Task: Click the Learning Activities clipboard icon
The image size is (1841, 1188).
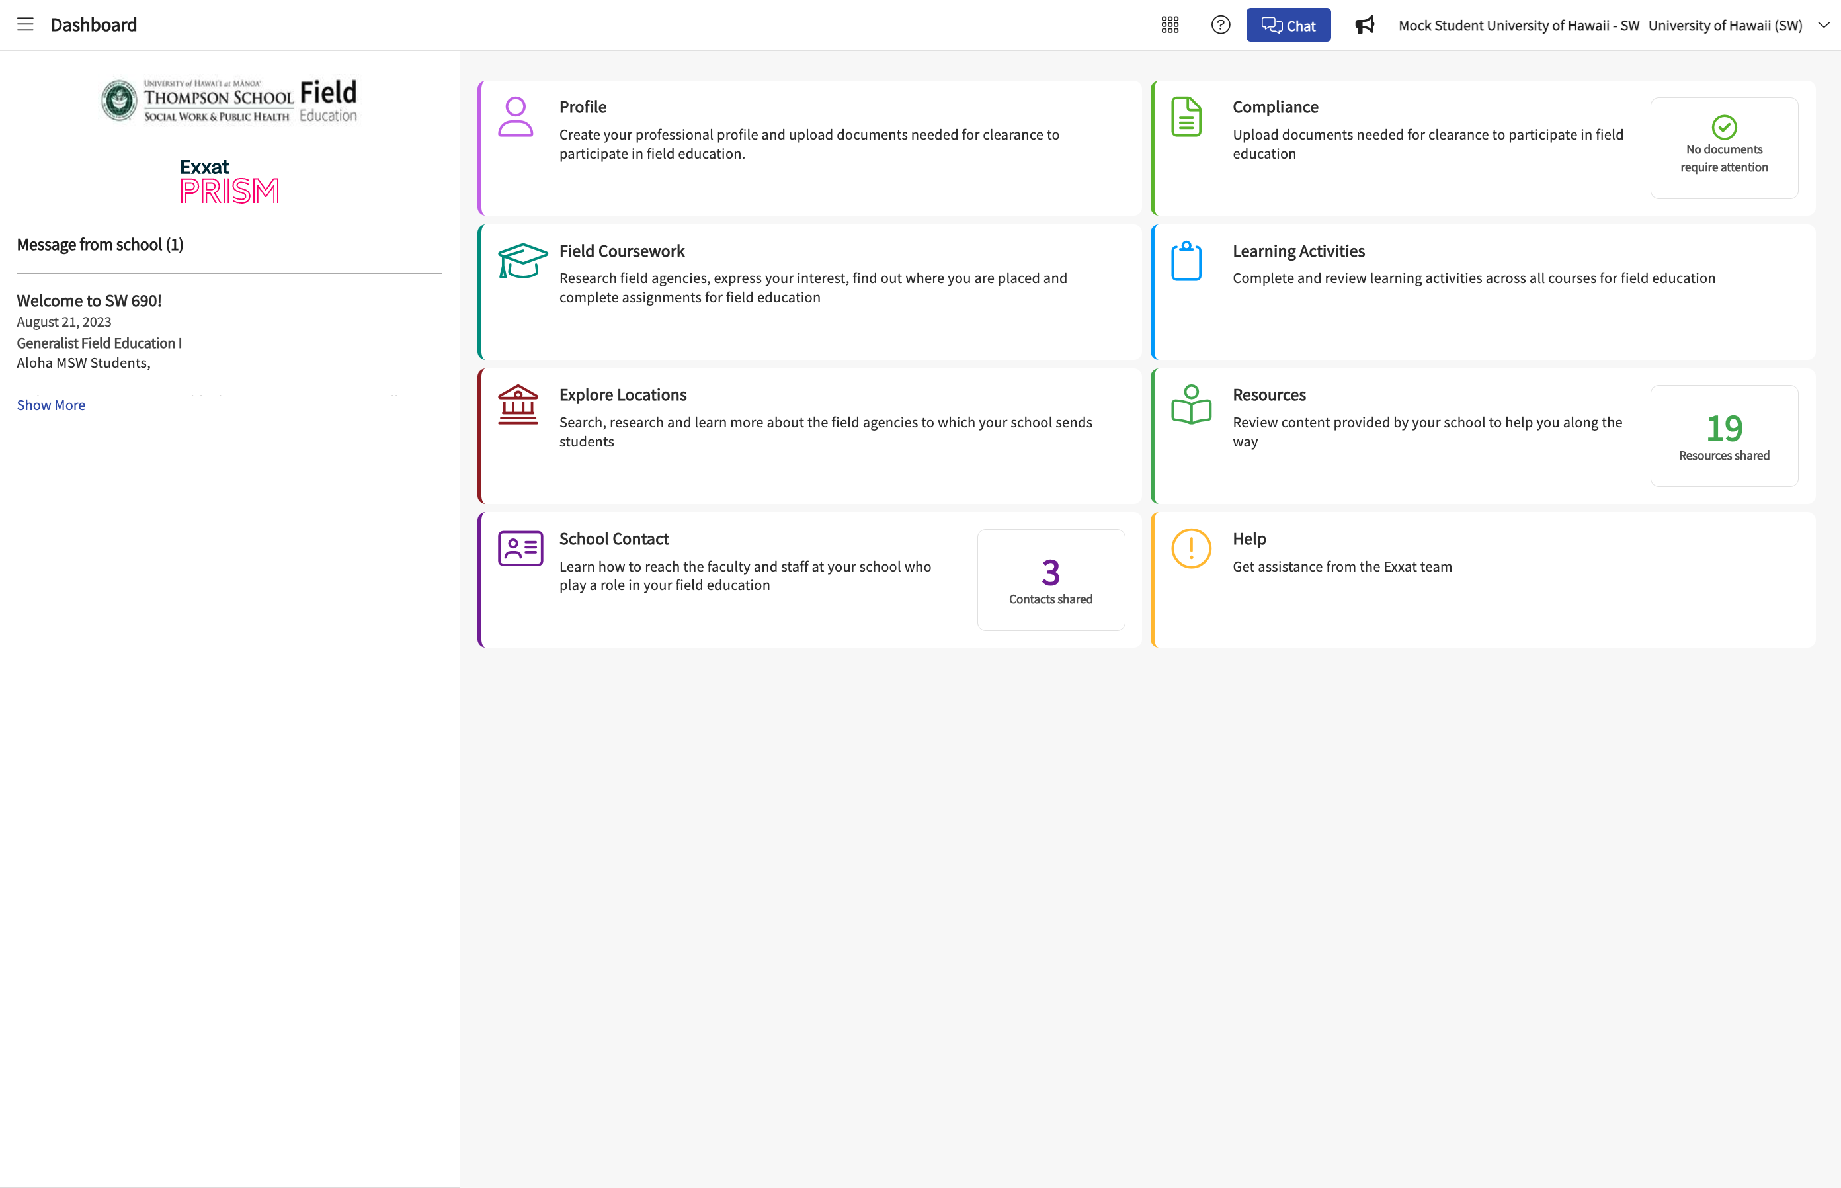Action: tap(1186, 261)
